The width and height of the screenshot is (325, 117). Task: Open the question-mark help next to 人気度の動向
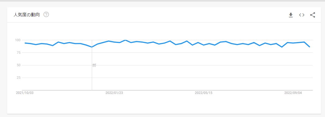point(46,14)
